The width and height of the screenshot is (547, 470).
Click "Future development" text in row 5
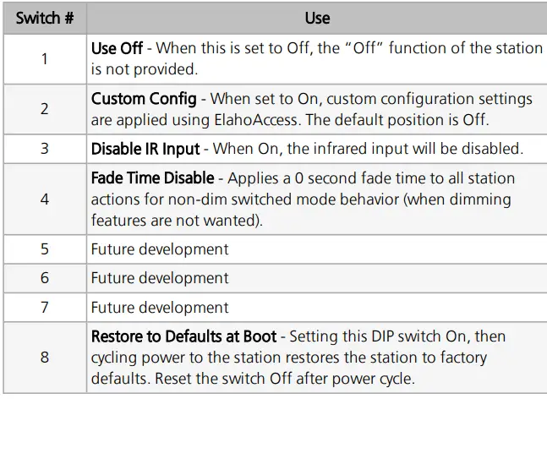click(160, 249)
